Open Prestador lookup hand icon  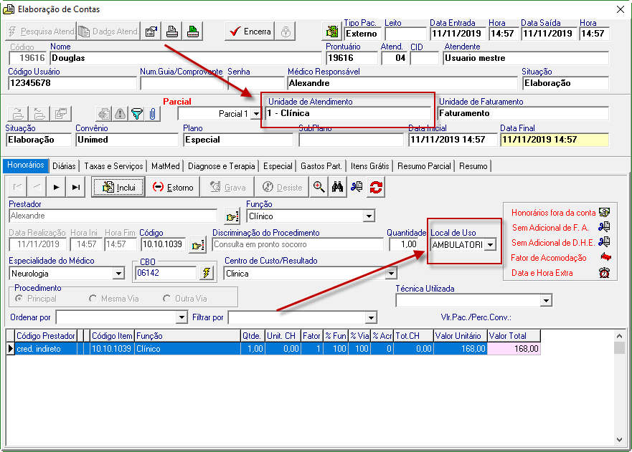(232, 216)
